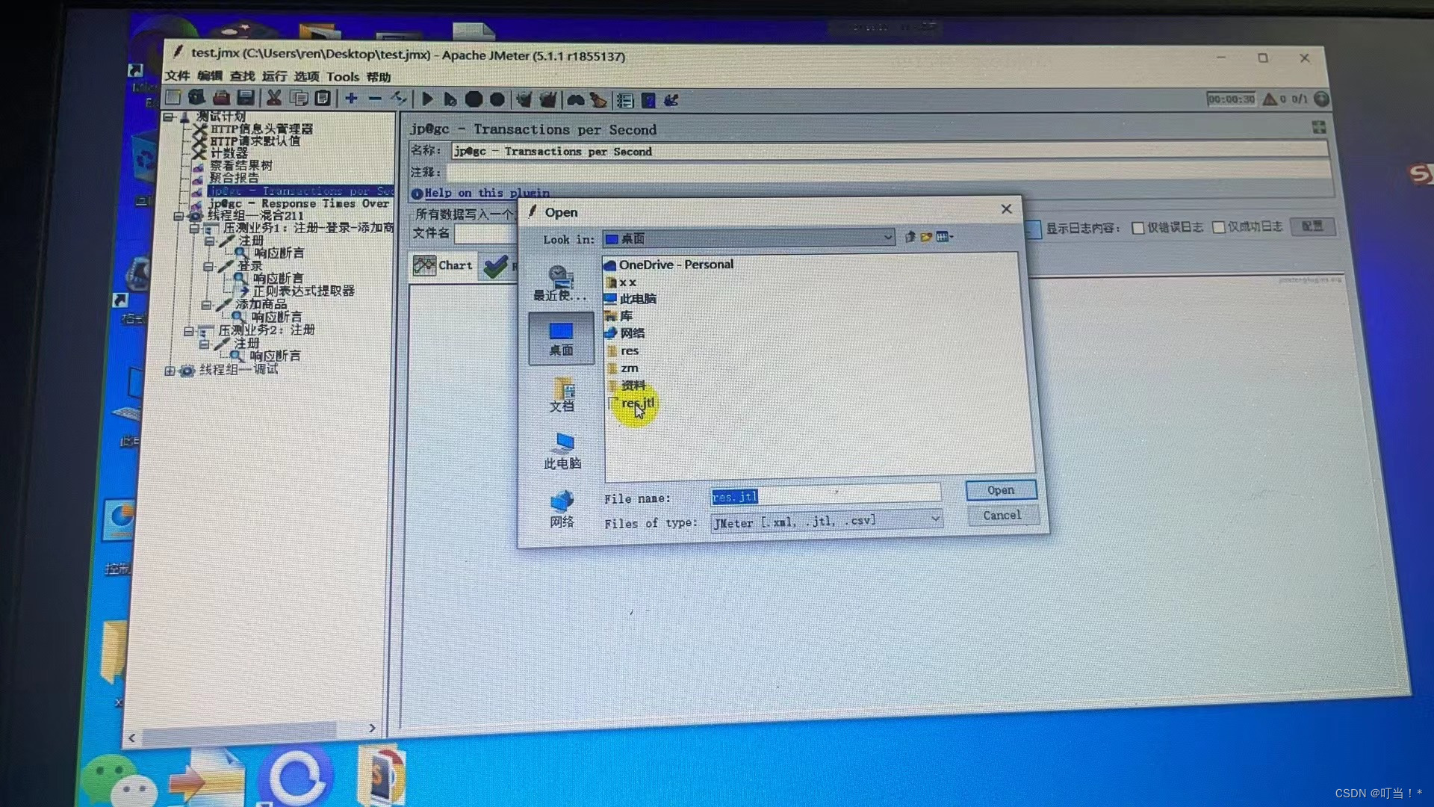
Task: Click the JMeter start/run arrow icon
Action: (426, 99)
